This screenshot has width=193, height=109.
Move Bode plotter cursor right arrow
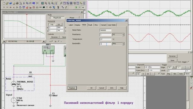coord(44,41)
